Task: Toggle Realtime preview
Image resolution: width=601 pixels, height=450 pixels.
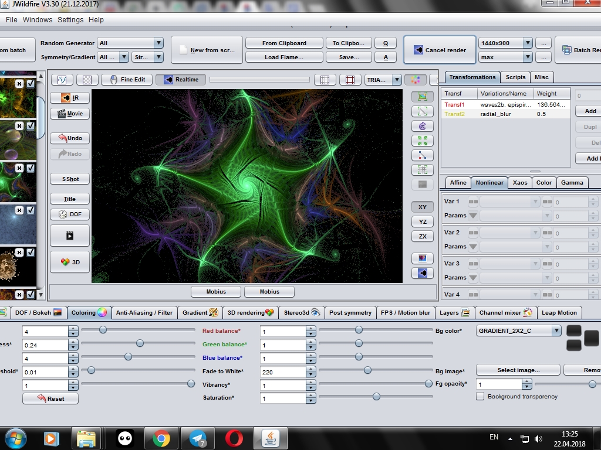Action: 181,80
